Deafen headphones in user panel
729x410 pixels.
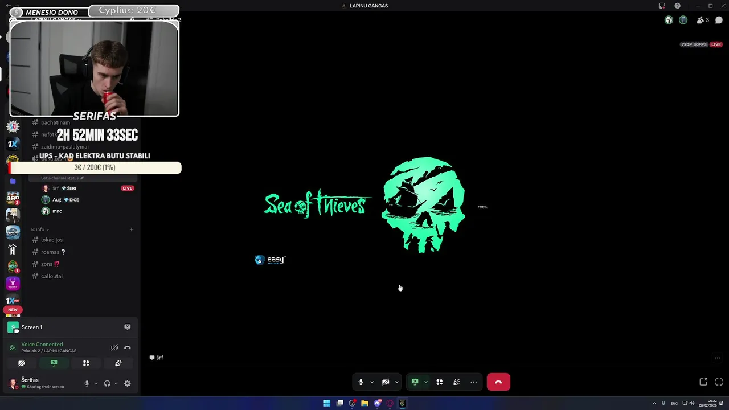pos(107,383)
